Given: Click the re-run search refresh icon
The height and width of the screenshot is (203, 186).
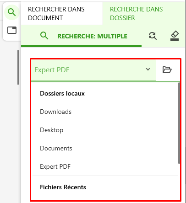Looking at the screenshot, I should click(x=153, y=36).
